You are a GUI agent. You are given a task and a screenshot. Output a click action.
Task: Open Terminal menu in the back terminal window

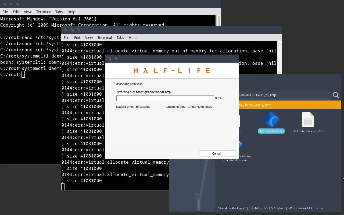[43, 12]
